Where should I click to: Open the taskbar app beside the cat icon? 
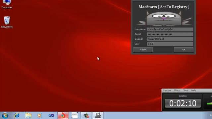tap(86, 115)
